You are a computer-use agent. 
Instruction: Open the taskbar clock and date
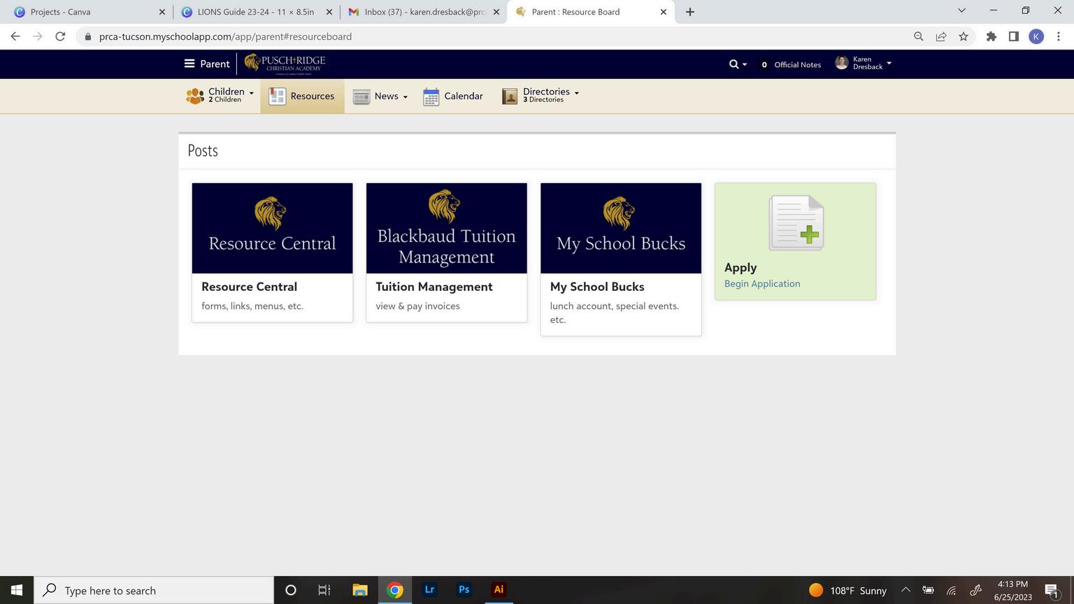pyautogui.click(x=1012, y=590)
